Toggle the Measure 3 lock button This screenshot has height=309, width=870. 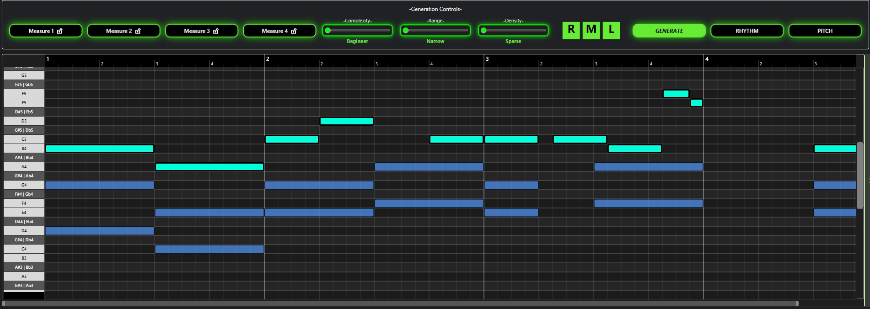(201, 31)
